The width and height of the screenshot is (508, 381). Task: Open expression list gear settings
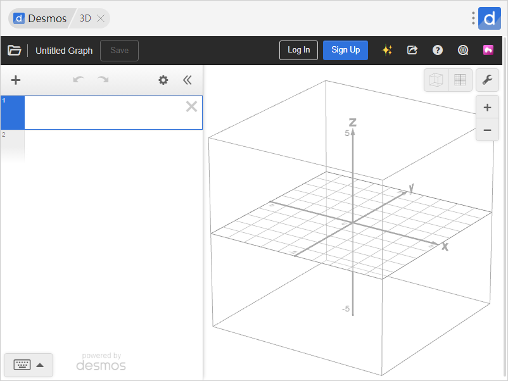[163, 80]
